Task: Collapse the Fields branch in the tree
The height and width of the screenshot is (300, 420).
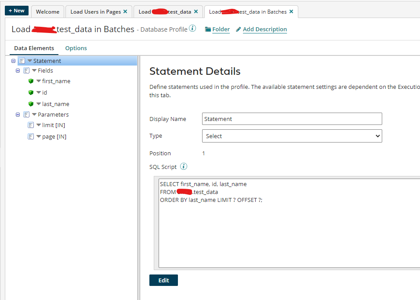Action: [18, 70]
